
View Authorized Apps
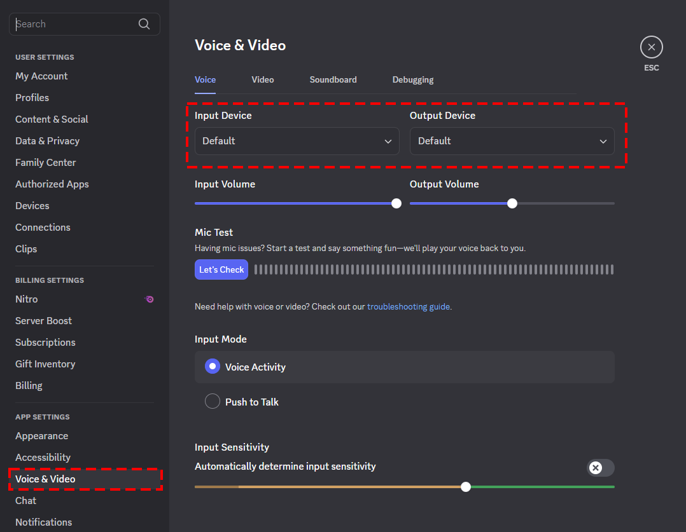click(x=52, y=184)
